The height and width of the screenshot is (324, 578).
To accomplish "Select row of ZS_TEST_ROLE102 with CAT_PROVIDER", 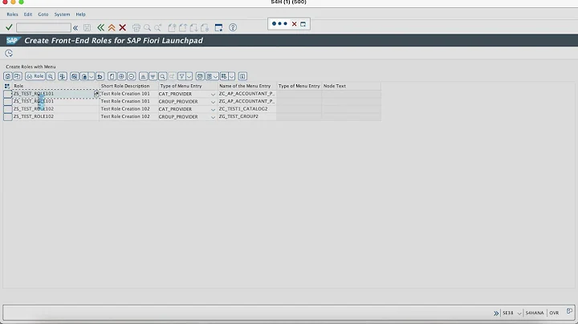I will (x=8, y=109).
